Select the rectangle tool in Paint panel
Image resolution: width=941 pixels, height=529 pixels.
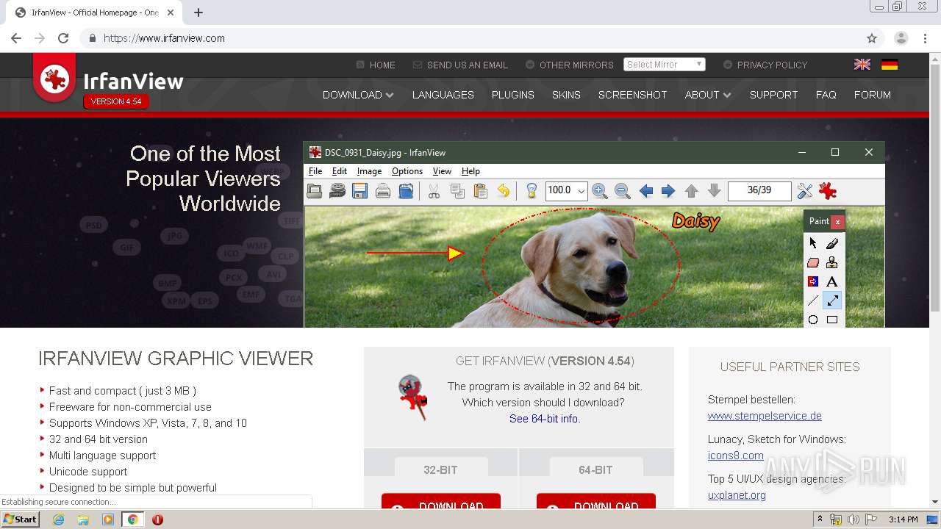coord(831,320)
